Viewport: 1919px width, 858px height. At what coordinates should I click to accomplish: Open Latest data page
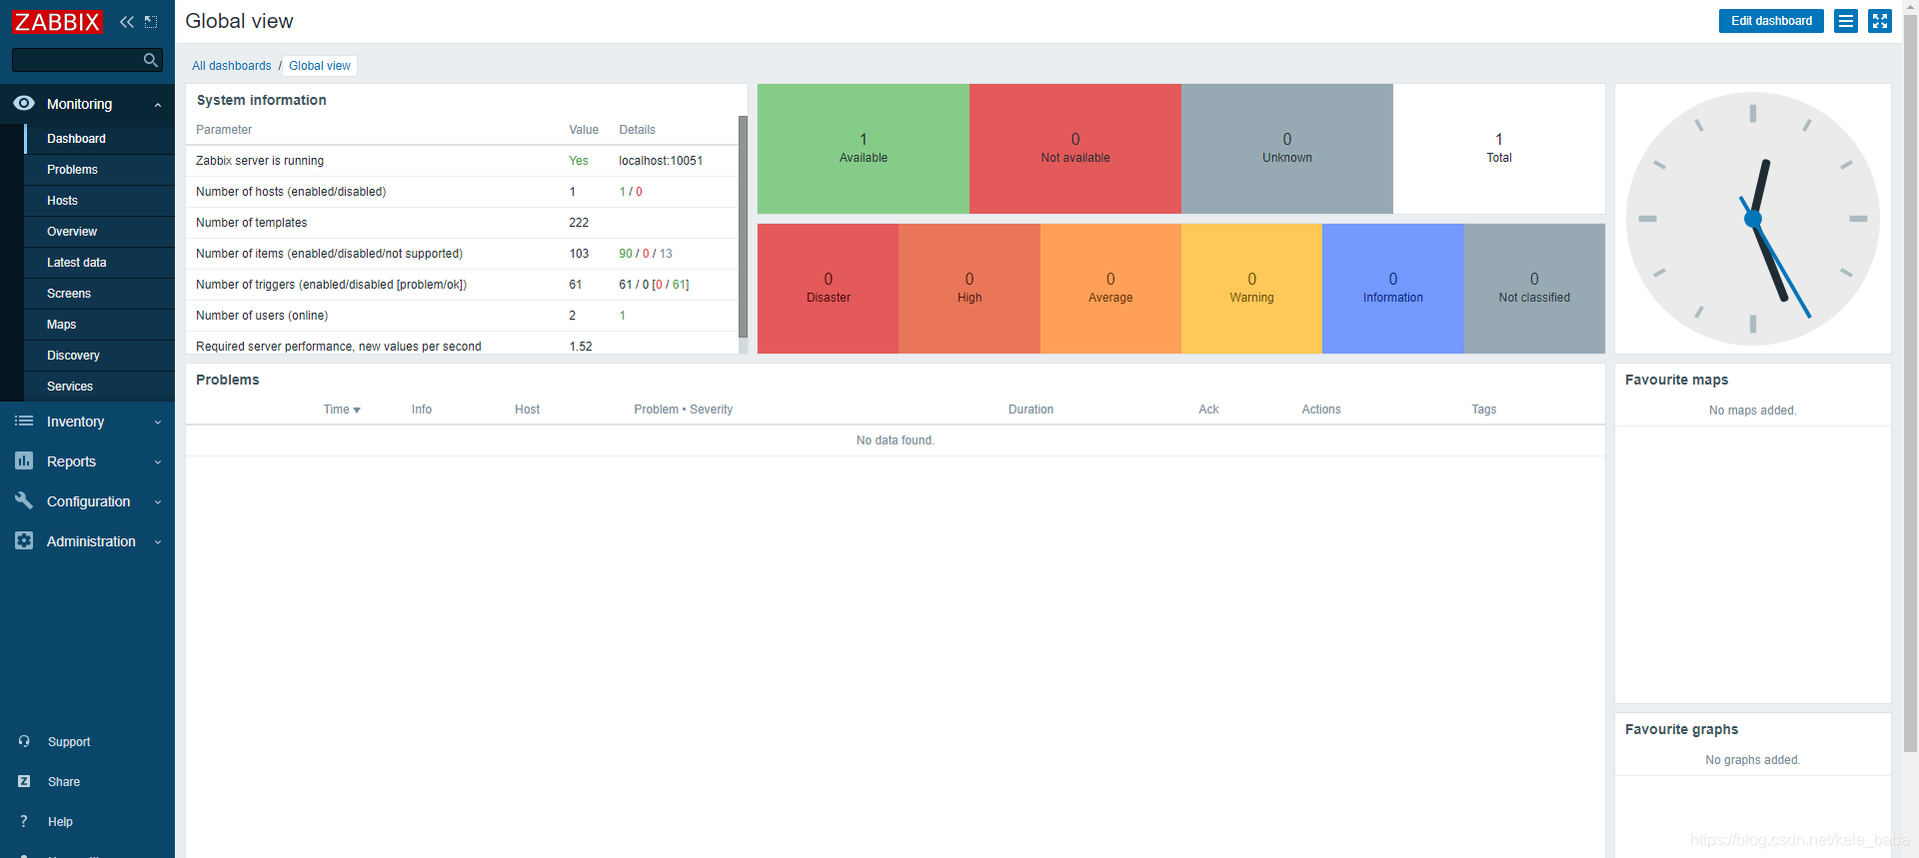coord(100,263)
